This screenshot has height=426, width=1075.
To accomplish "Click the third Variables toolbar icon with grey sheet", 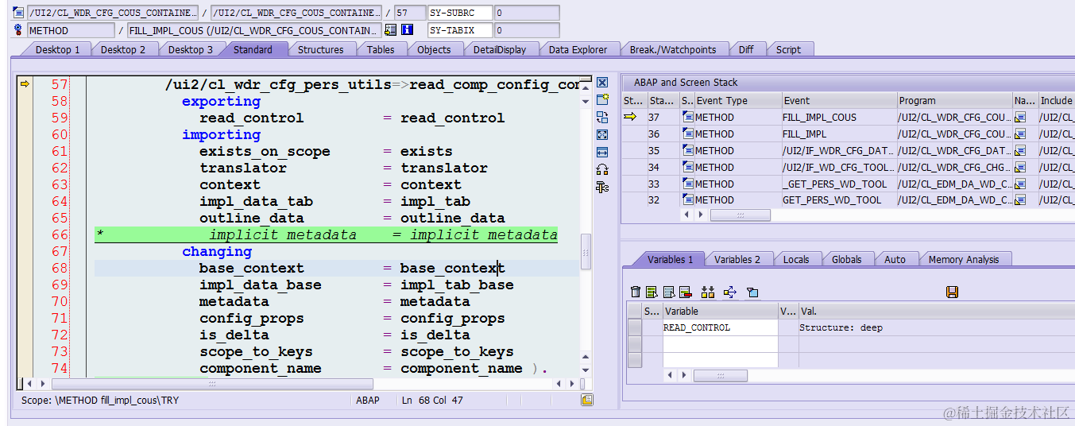I will tap(669, 292).
